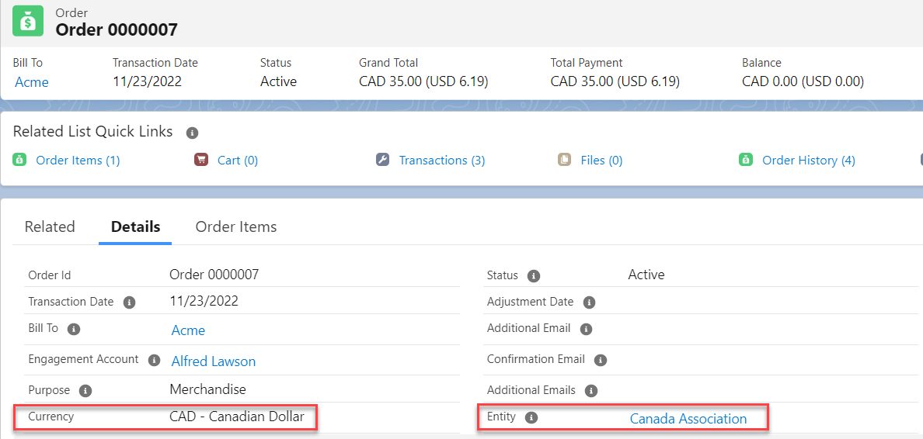Open the Canada Association entity link
Image resolution: width=923 pixels, height=439 pixels.
[688, 419]
